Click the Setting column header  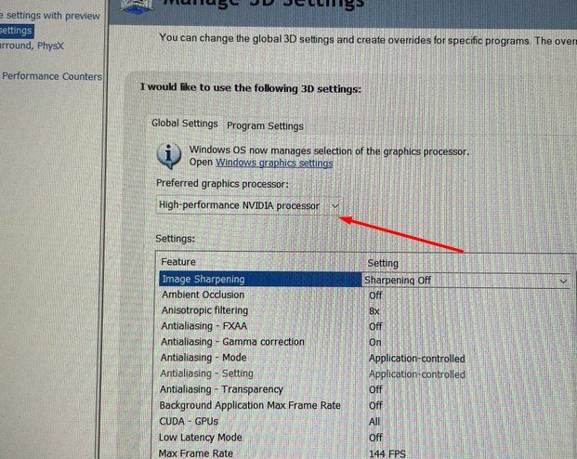(x=383, y=264)
